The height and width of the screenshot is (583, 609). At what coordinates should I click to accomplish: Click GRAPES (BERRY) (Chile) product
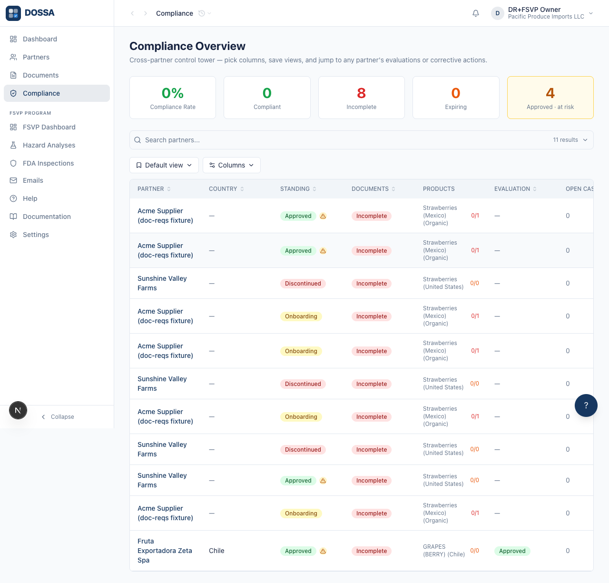click(444, 551)
